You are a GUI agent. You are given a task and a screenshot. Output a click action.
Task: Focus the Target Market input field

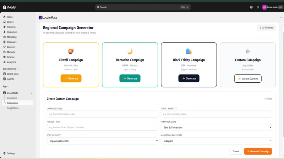[x=216, y=114]
